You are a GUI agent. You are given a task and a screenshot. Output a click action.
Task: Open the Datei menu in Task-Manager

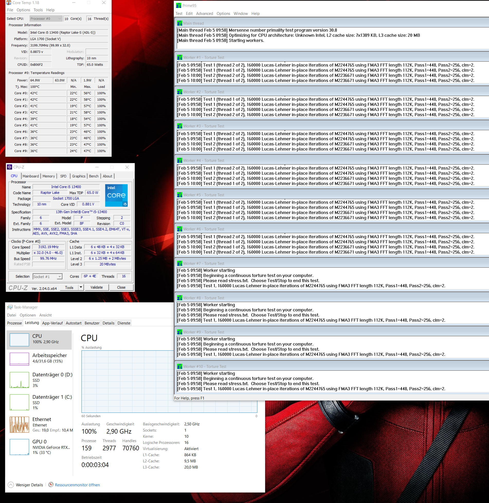pyautogui.click(x=12, y=315)
